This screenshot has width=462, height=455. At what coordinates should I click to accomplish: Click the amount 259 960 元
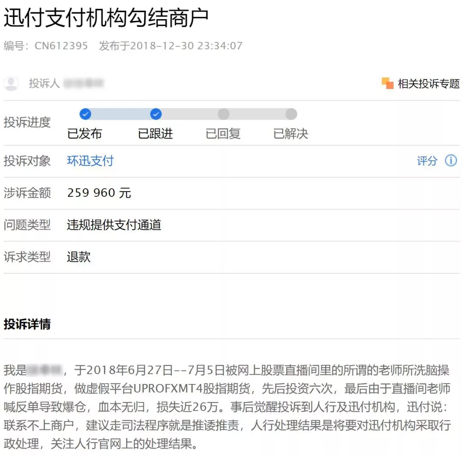click(99, 193)
